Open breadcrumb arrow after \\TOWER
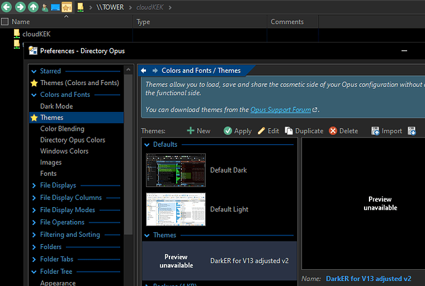The image size is (425, 286). pyautogui.click(x=131, y=7)
